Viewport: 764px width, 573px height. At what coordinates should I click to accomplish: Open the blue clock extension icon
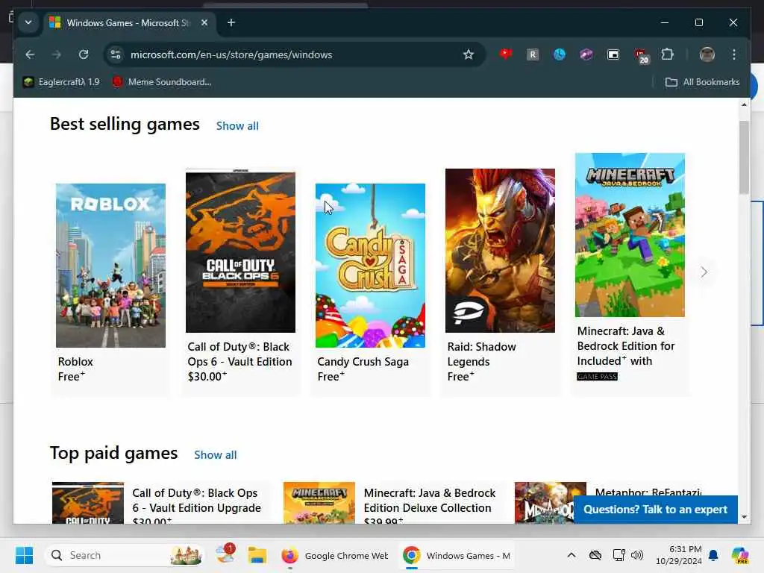560,54
